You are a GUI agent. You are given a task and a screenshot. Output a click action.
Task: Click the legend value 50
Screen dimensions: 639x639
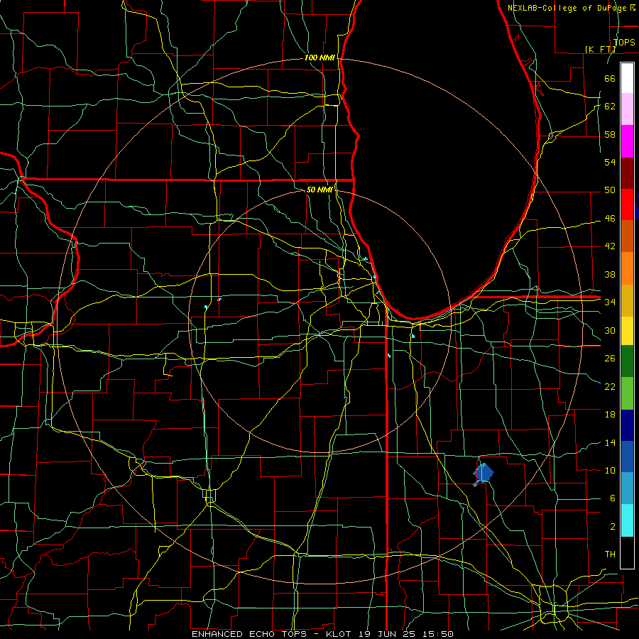point(610,190)
